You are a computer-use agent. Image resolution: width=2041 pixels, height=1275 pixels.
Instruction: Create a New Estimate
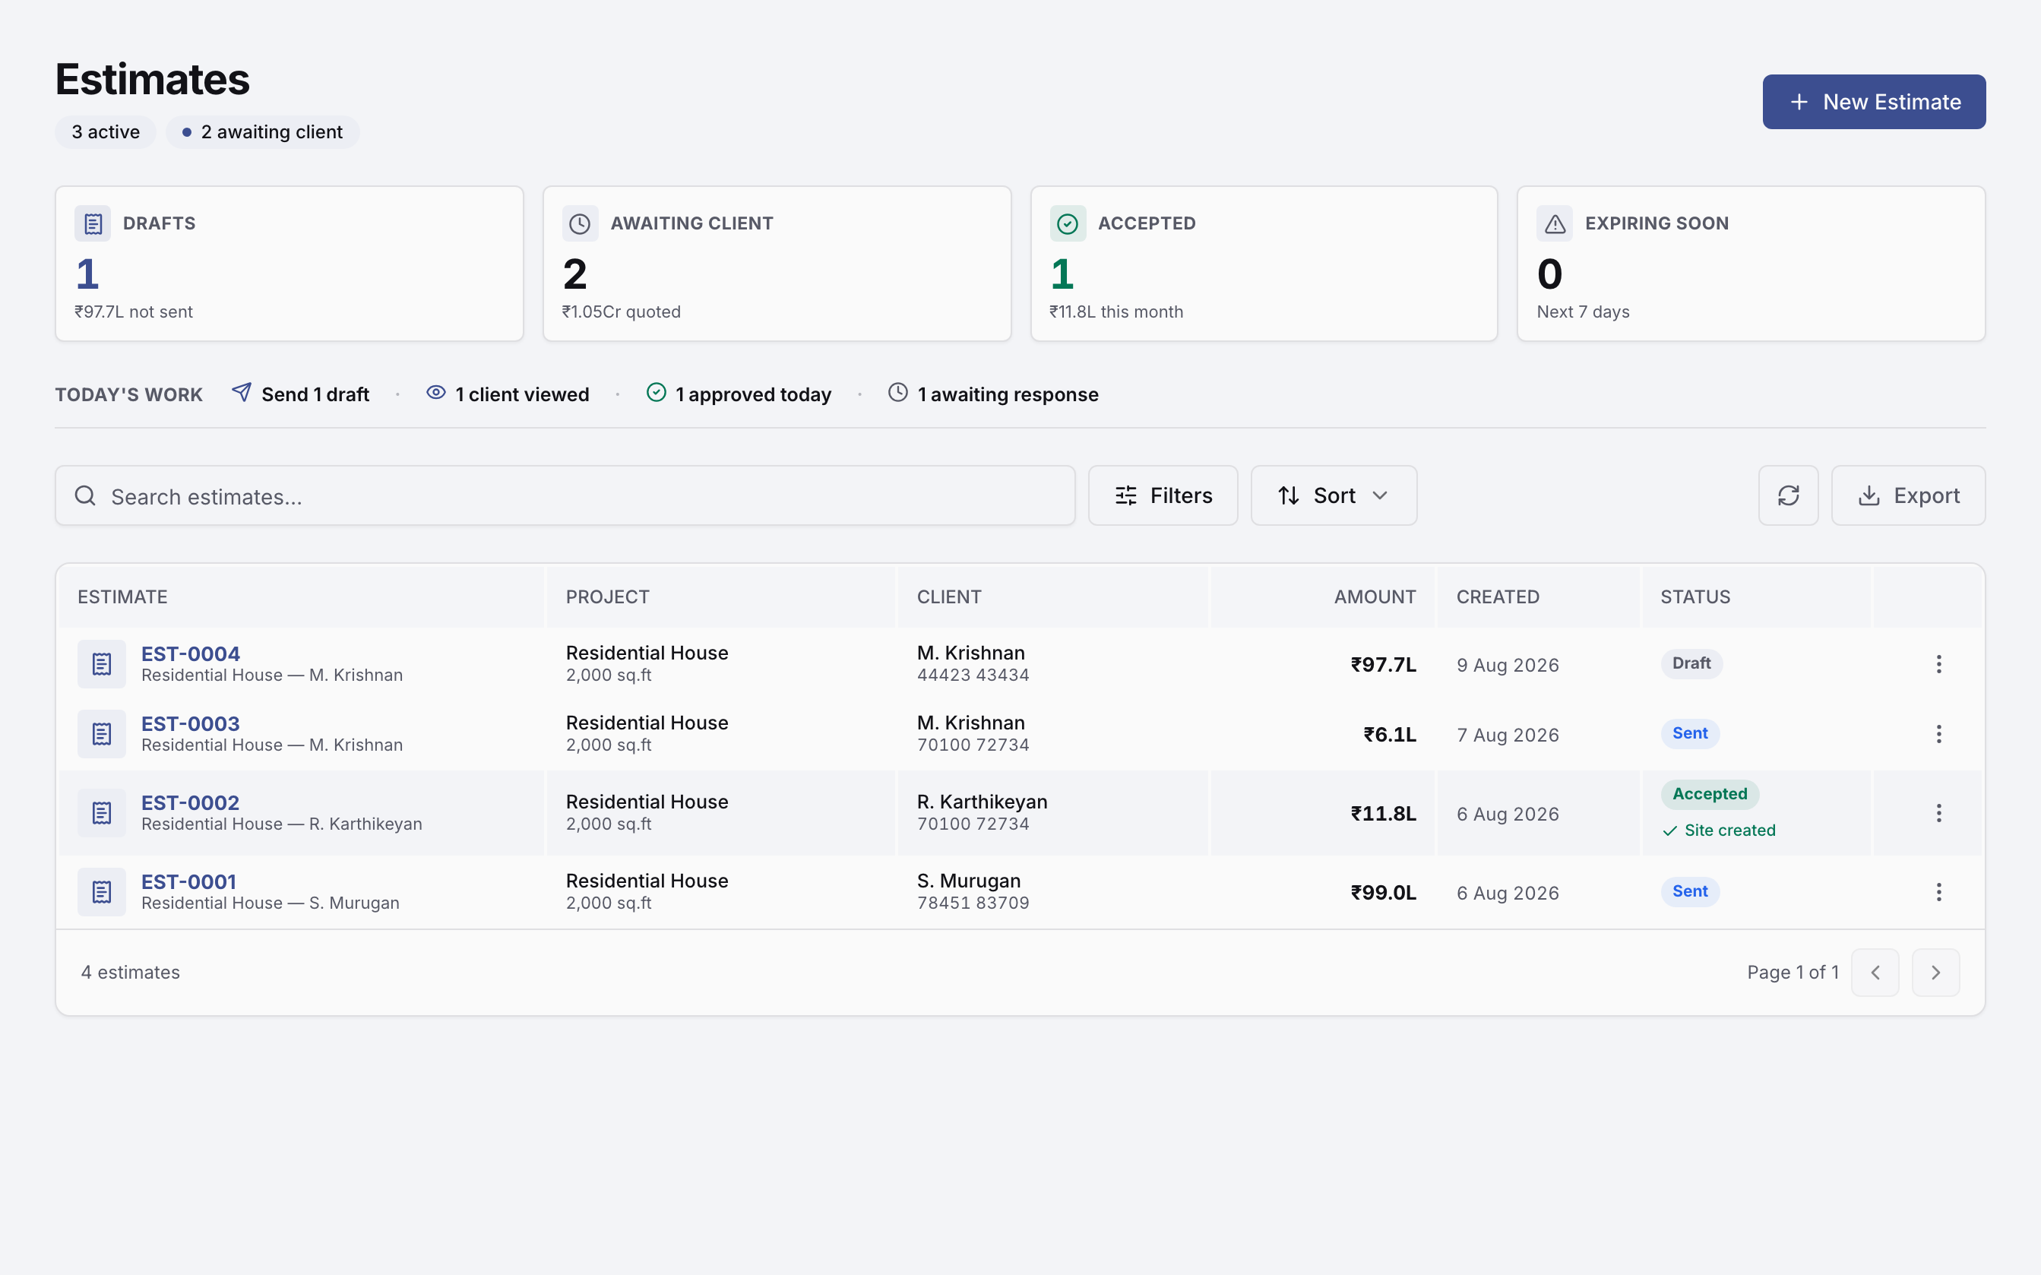[x=1873, y=102]
